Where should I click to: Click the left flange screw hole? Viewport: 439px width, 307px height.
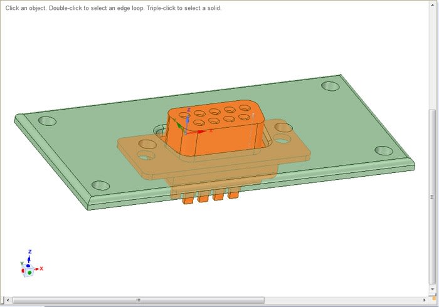point(147,144)
